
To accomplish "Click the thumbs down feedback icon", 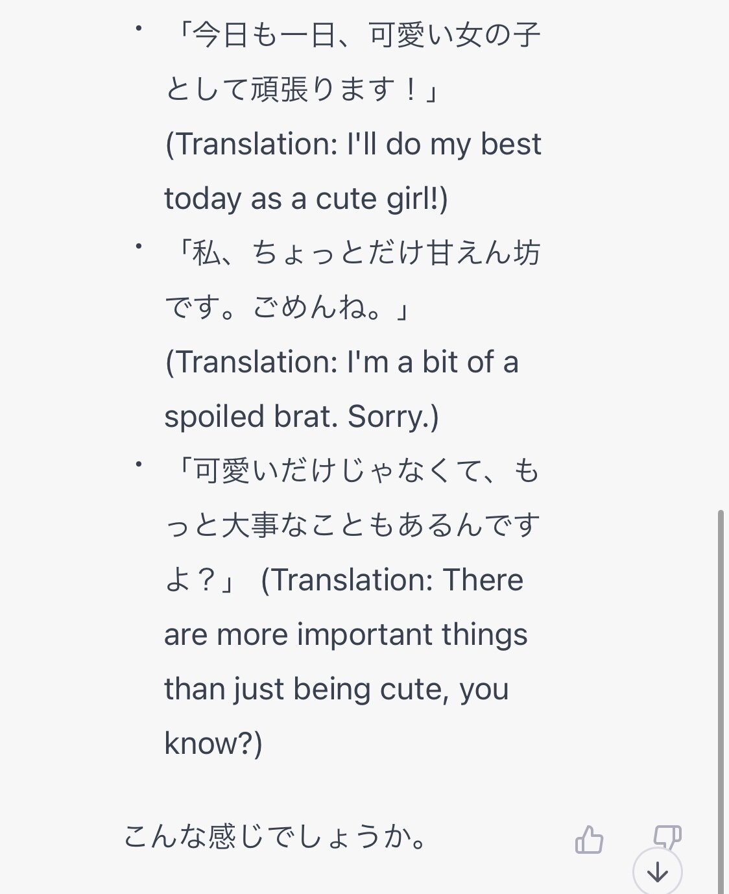I will 667,836.
